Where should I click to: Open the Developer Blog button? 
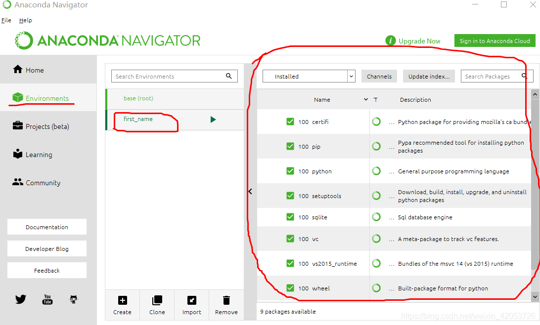point(47,248)
